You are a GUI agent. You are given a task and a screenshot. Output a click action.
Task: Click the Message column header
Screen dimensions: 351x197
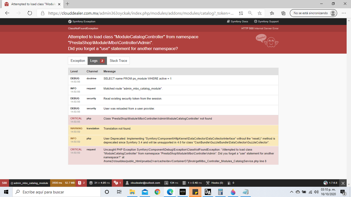tap(109, 71)
